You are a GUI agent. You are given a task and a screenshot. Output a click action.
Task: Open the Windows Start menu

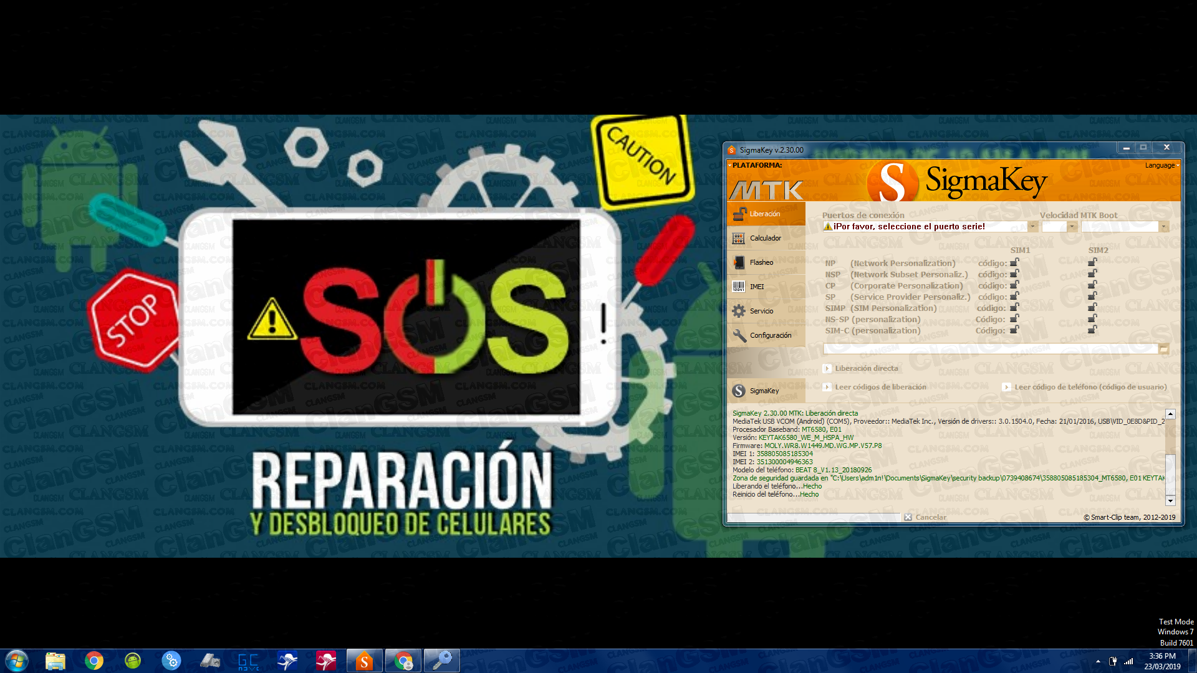point(17,661)
